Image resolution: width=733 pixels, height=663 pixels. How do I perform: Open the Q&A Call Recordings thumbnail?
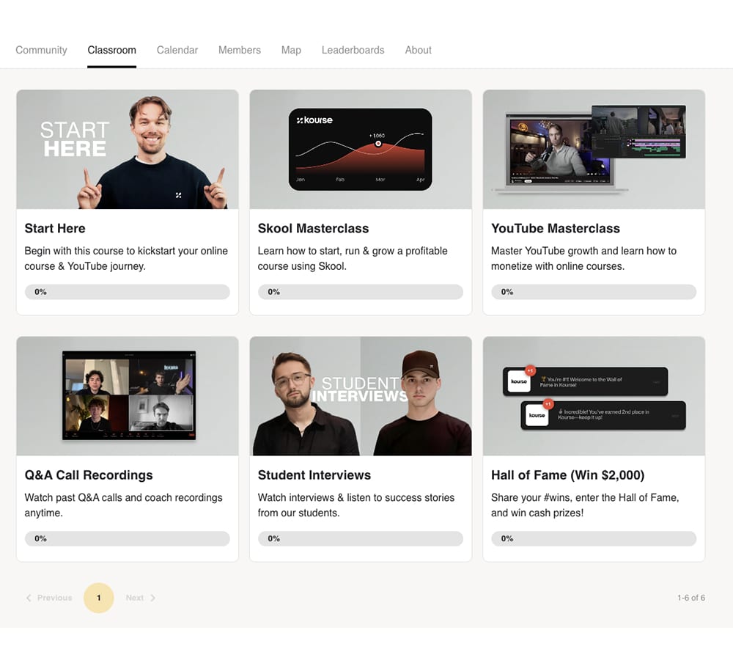coord(127,396)
